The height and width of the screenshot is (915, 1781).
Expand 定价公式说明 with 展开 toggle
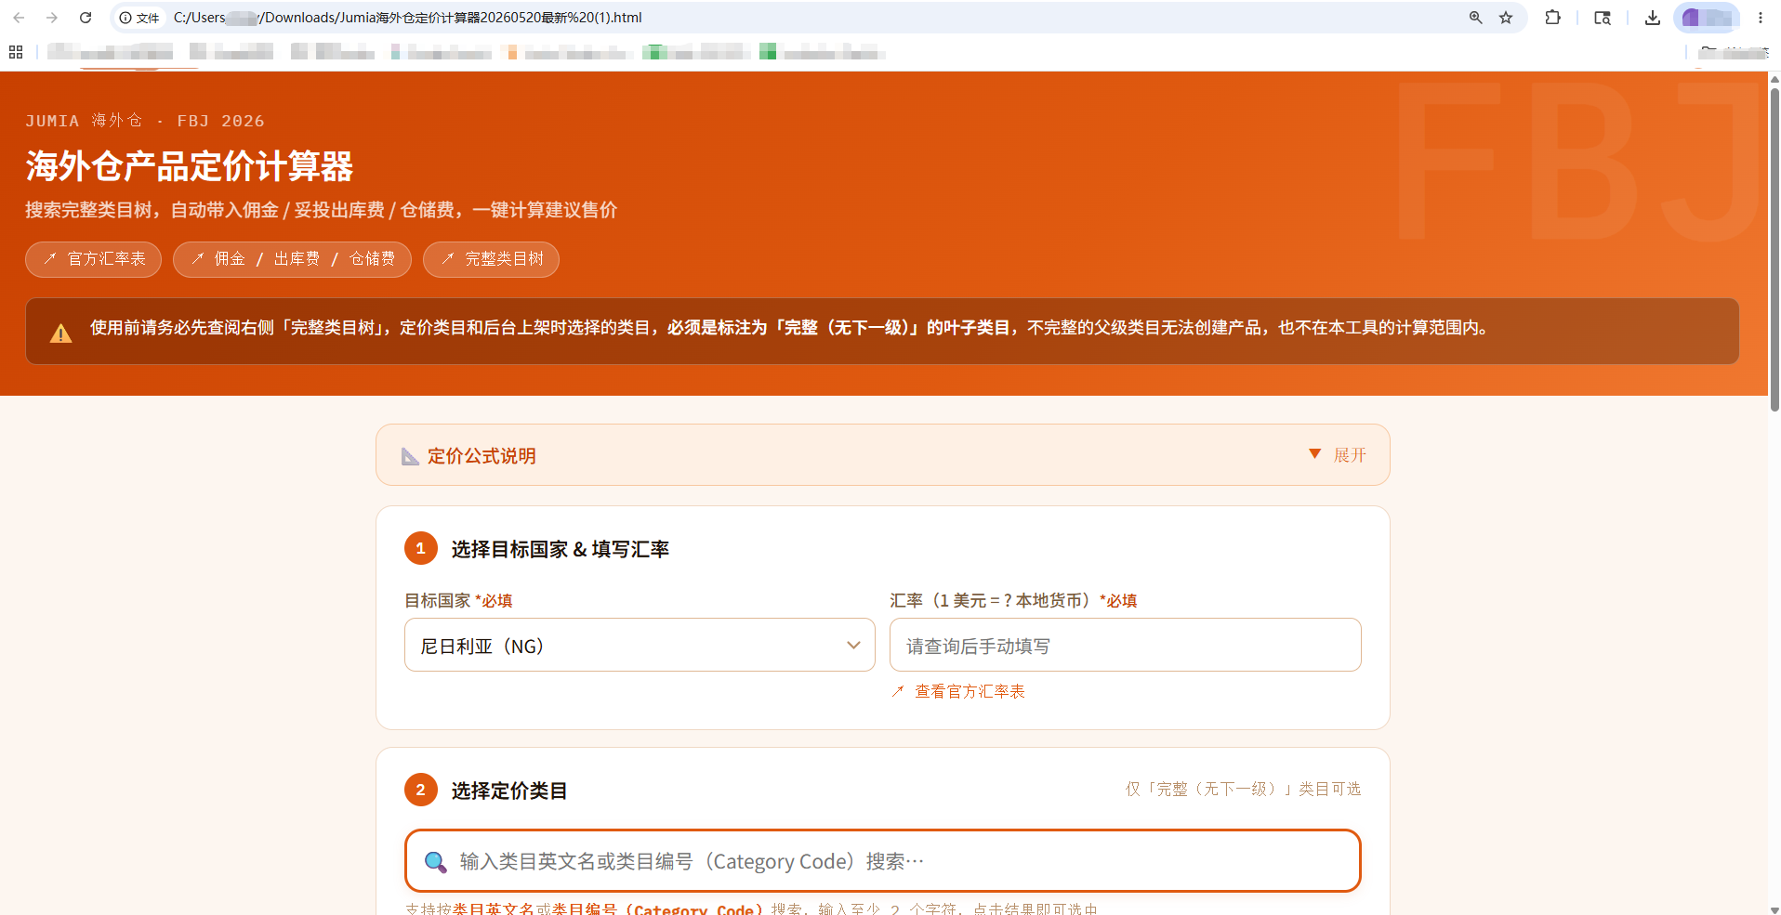pos(1338,455)
